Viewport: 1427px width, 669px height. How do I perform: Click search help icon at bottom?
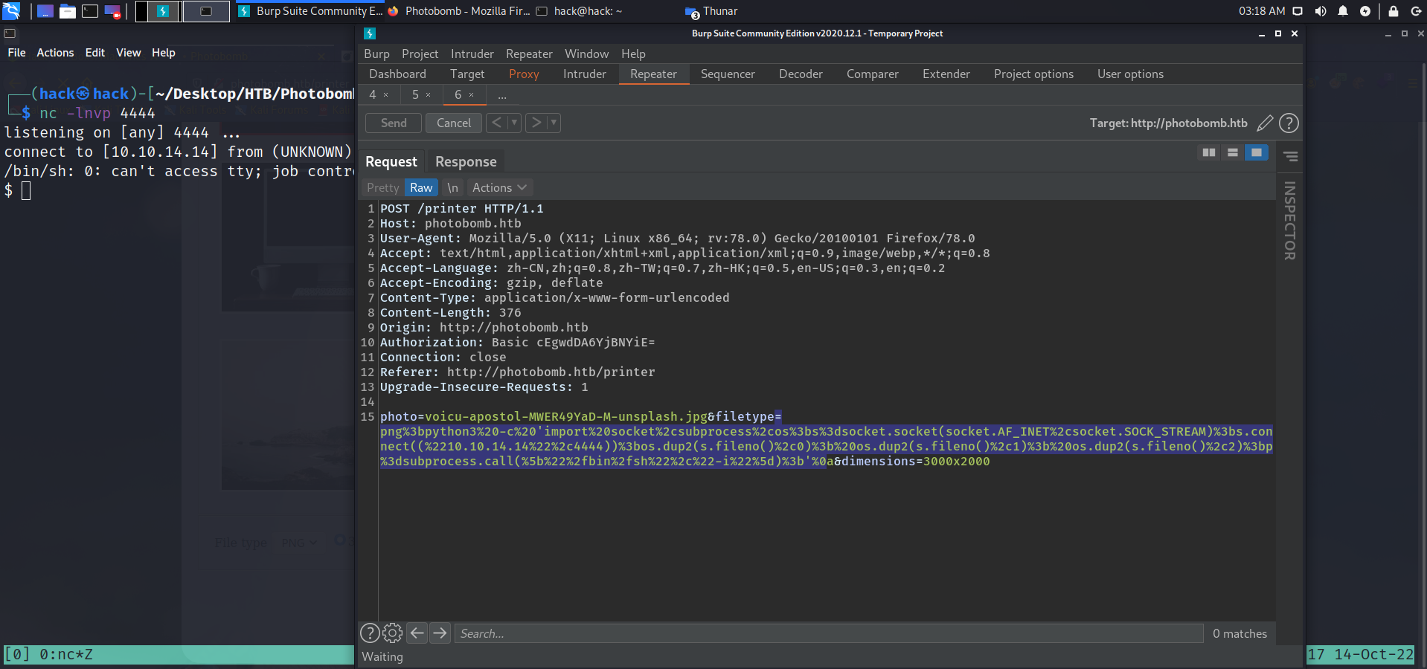click(x=370, y=633)
